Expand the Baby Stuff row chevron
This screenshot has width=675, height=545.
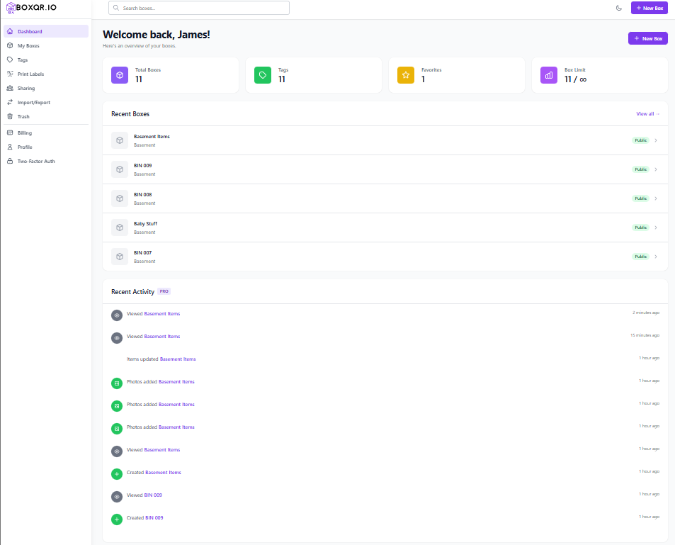pos(656,227)
